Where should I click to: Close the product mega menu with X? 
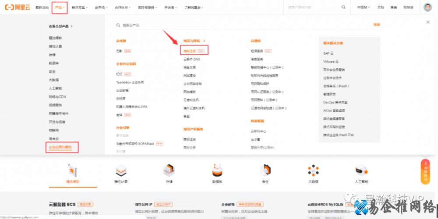(x=428, y=22)
